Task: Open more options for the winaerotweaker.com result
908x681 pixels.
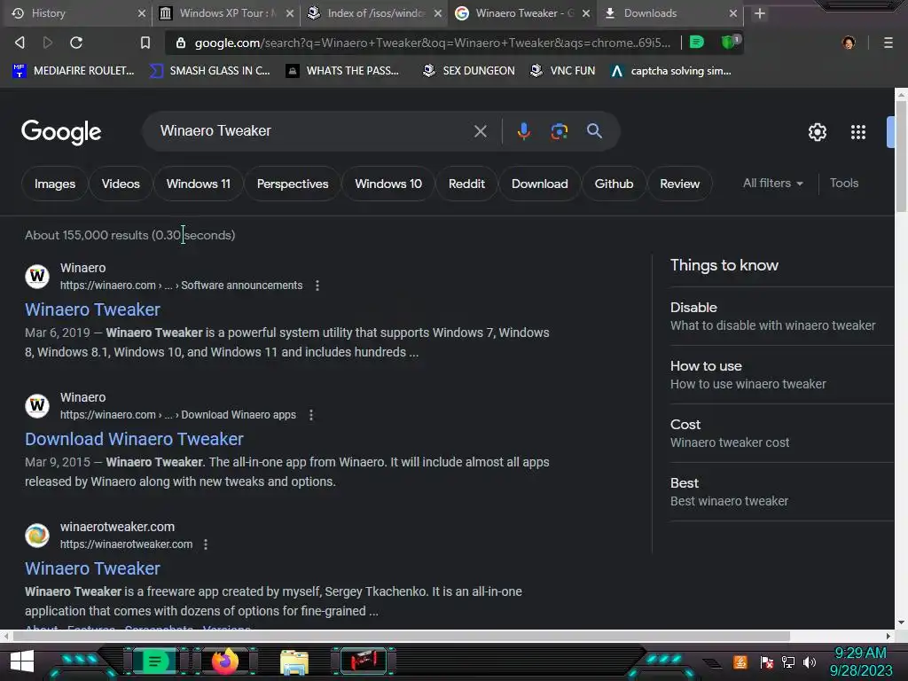Action: point(206,544)
